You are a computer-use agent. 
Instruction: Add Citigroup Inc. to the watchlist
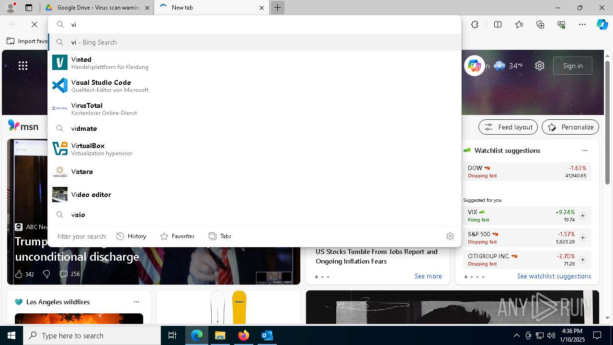pyautogui.click(x=582, y=260)
